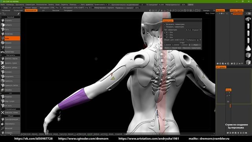This screenshot has width=252, height=142.
Task: Toggle Инвертировать зеркало checkbox
Action: pos(93,7)
